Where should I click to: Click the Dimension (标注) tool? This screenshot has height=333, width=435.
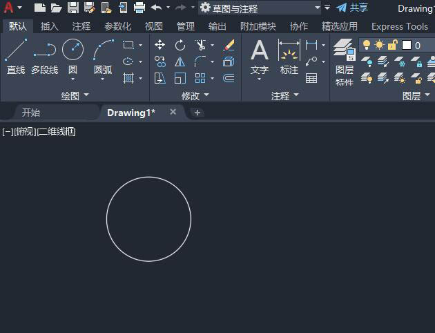click(x=289, y=57)
